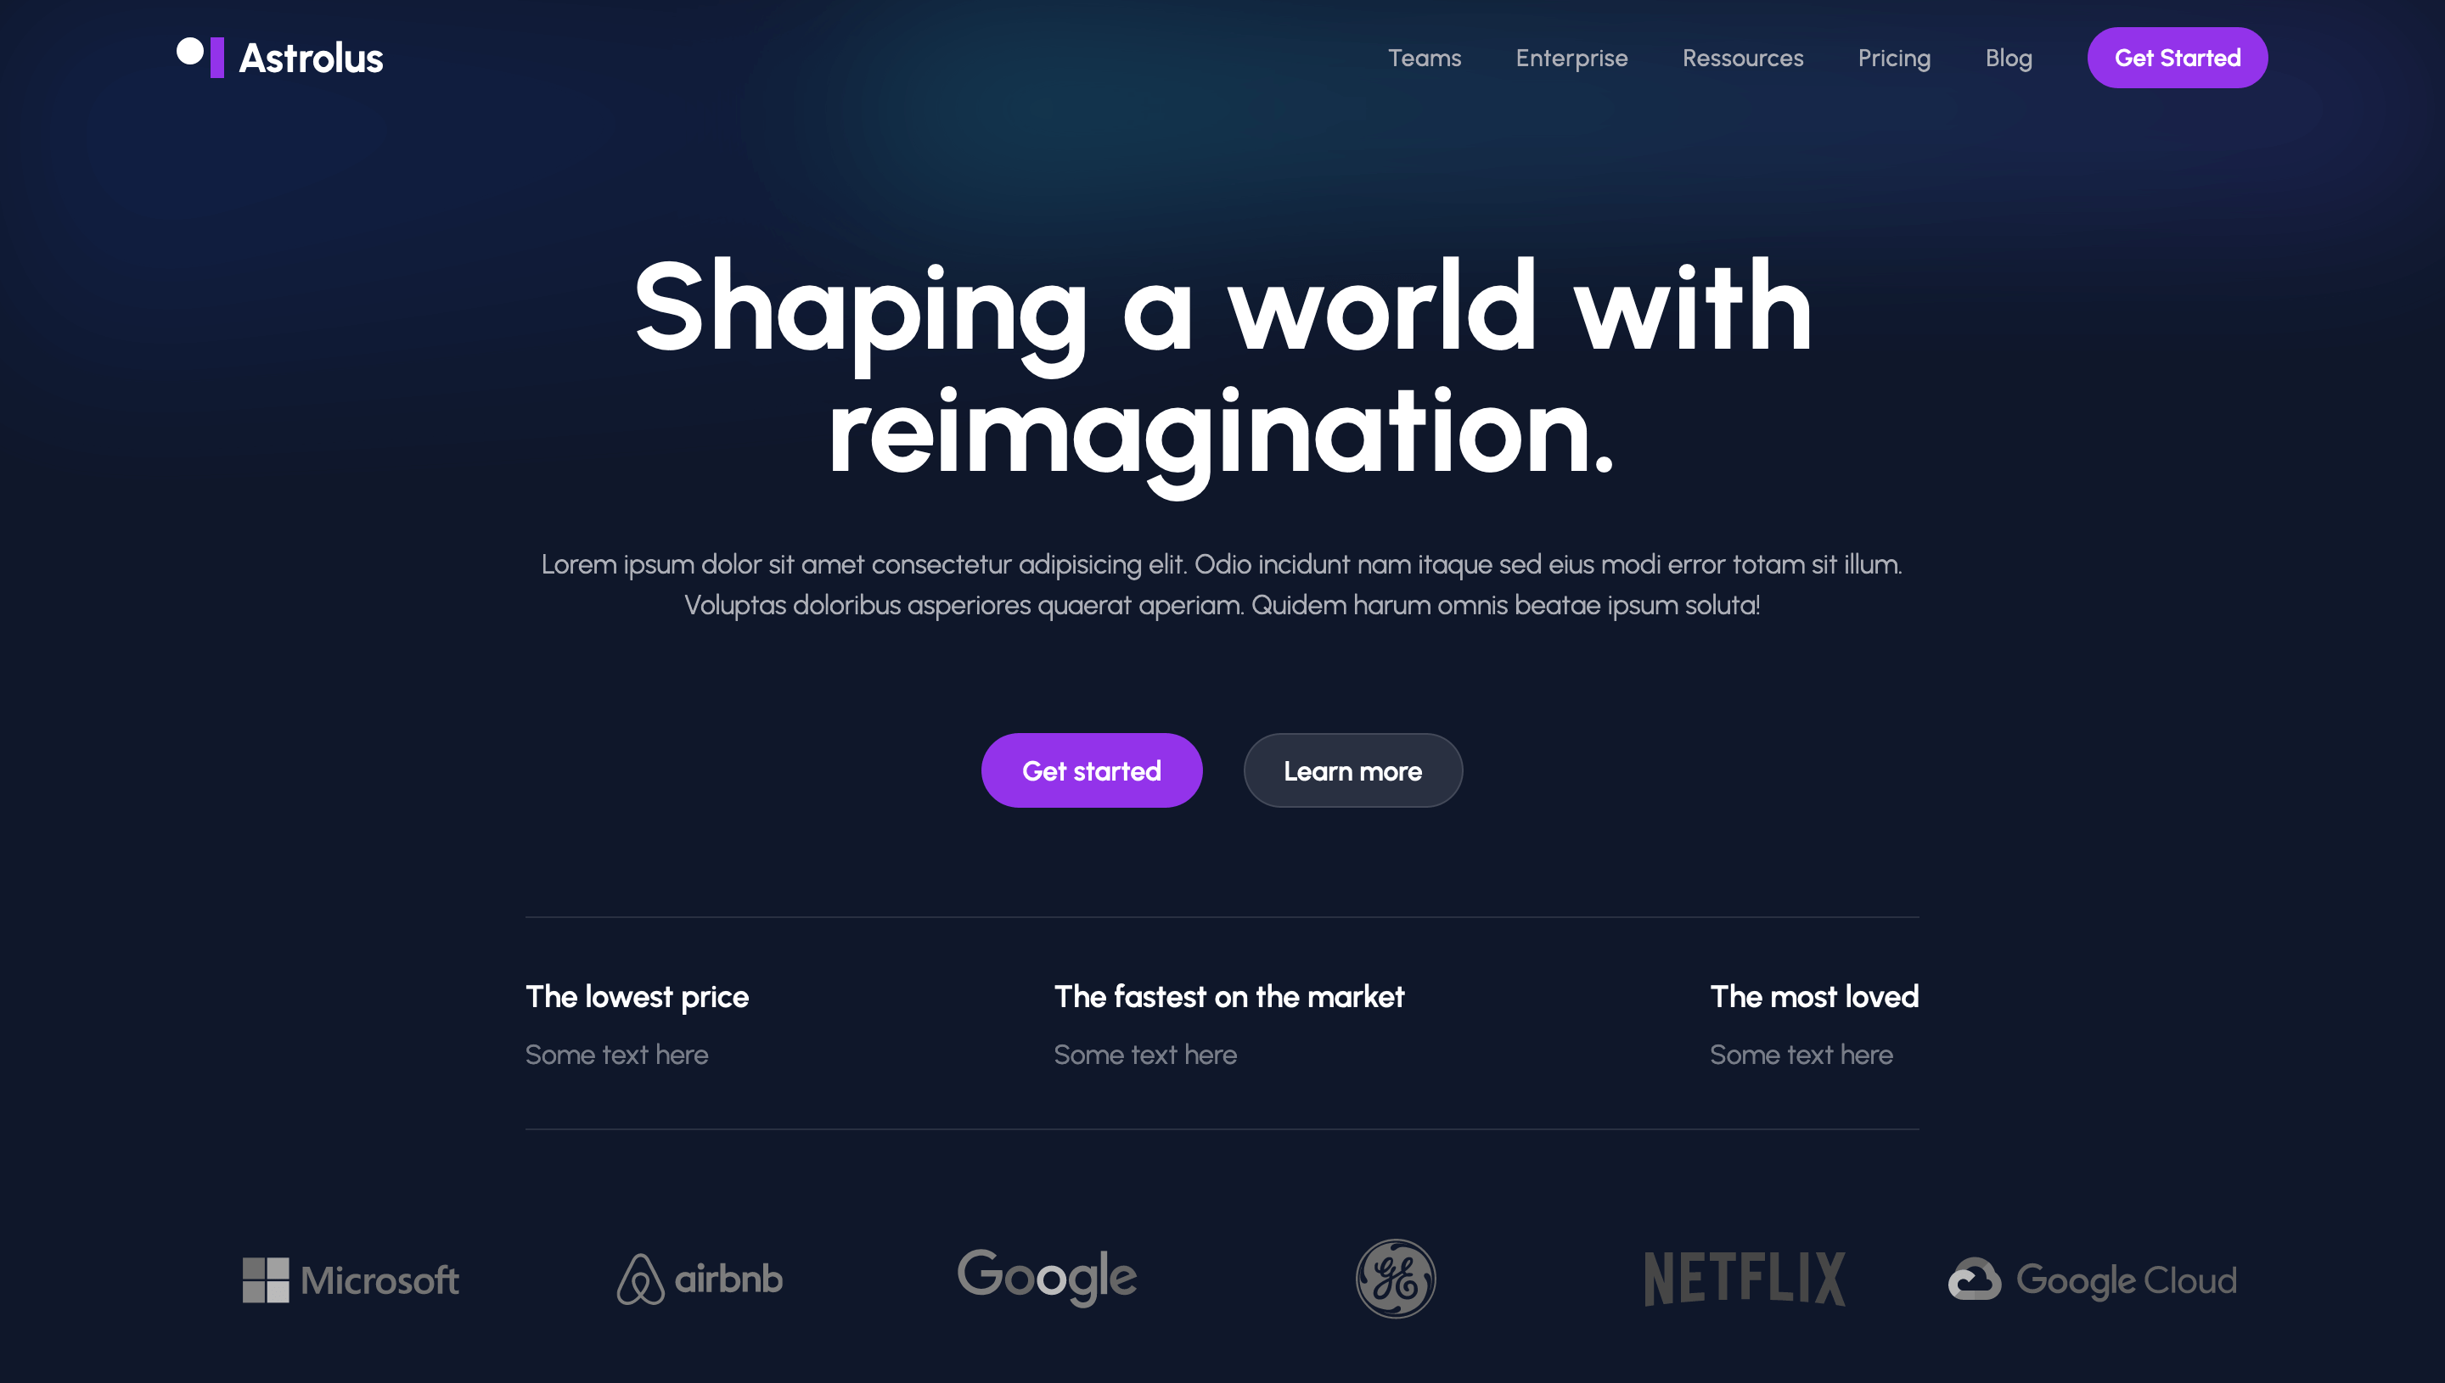The height and width of the screenshot is (1383, 2445).
Task: Click the most loved section header
Action: (x=1813, y=995)
